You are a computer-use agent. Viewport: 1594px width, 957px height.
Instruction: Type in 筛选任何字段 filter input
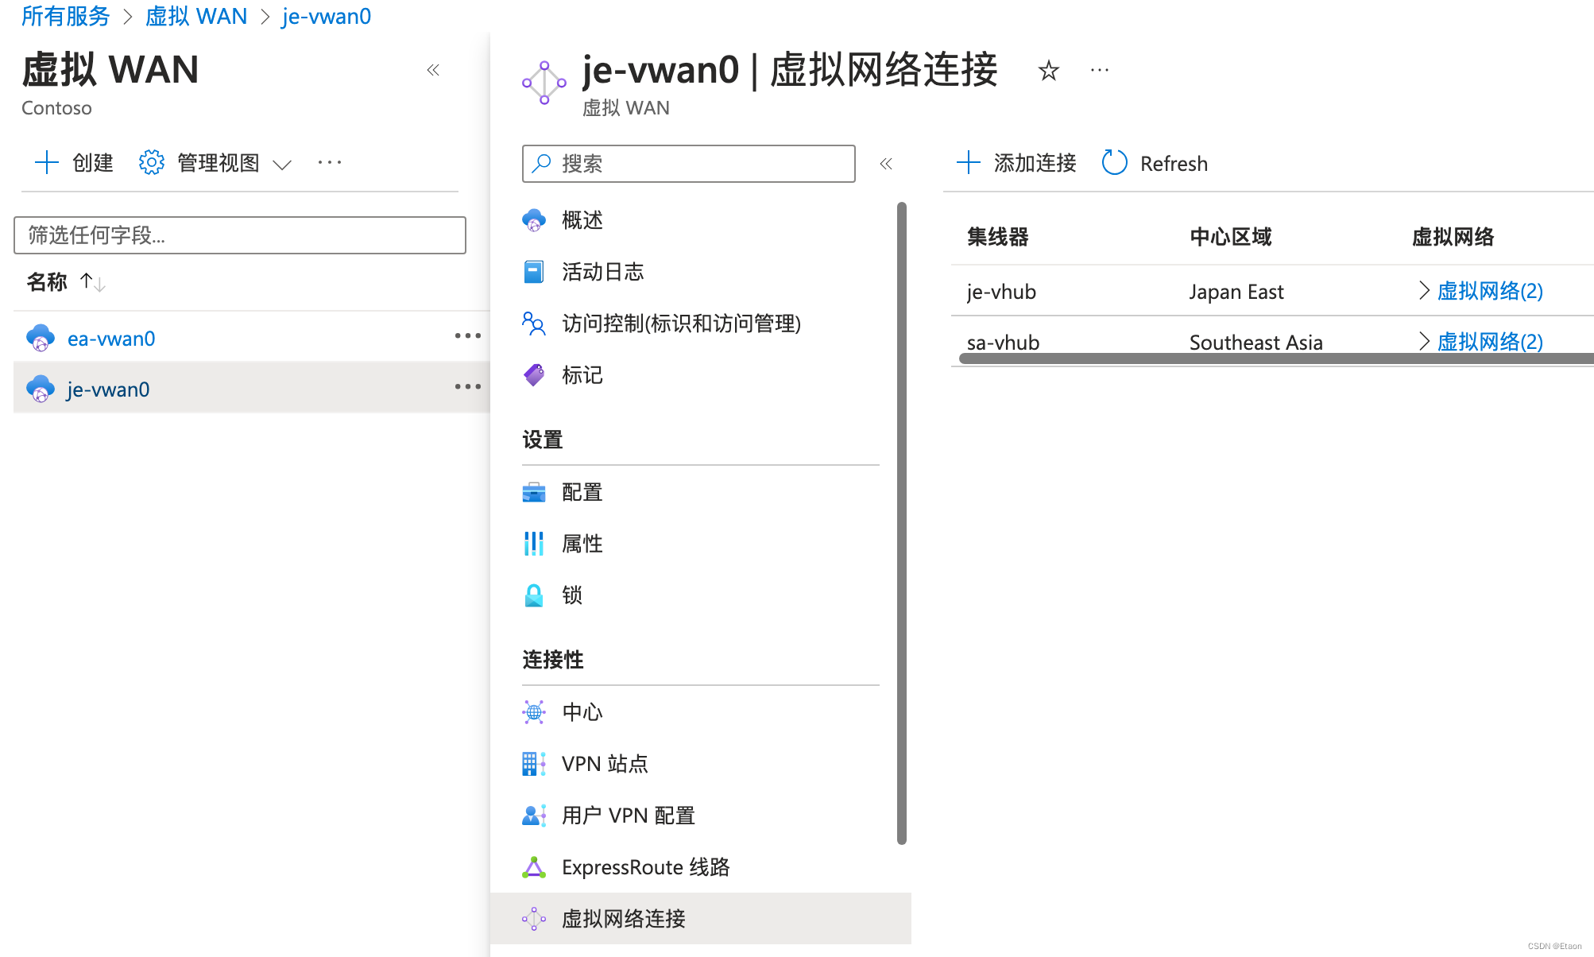[x=242, y=236]
